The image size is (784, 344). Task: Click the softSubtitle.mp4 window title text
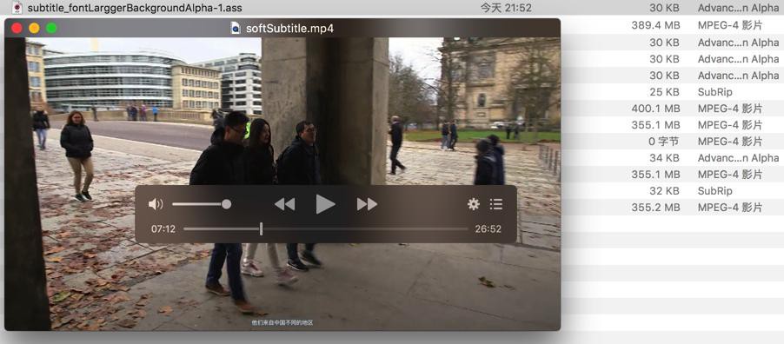pos(289,29)
